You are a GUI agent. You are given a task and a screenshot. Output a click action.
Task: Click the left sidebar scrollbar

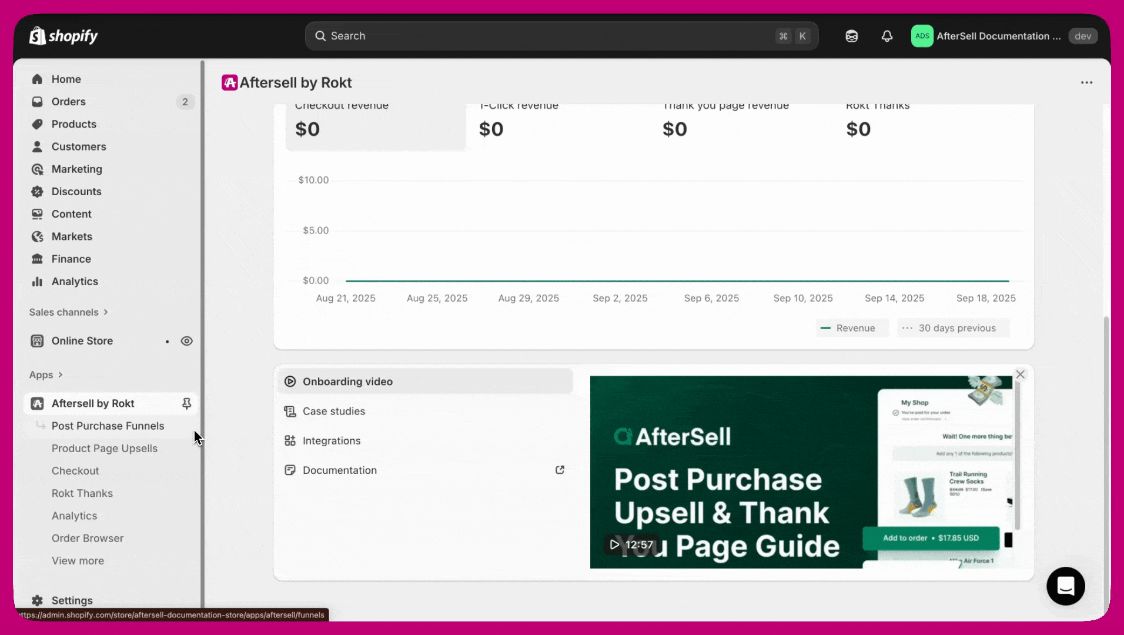pyautogui.click(x=203, y=335)
